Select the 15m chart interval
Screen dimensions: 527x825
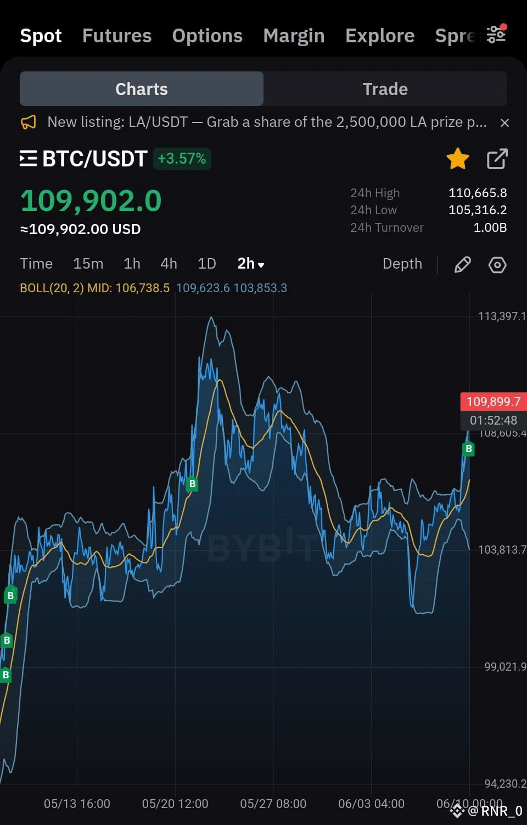(88, 264)
